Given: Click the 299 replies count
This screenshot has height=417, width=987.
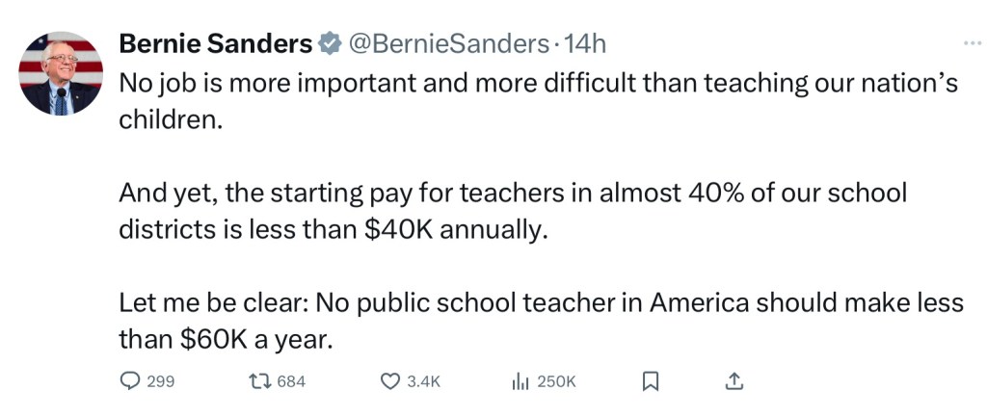Looking at the screenshot, I should pos(161,381).
